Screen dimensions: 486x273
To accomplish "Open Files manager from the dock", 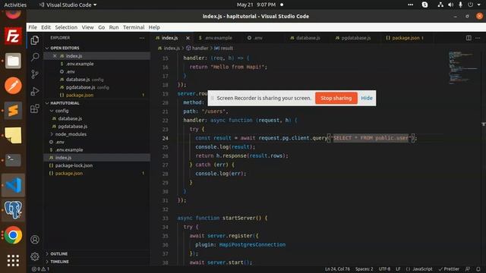I will click(x=13, y=61).
